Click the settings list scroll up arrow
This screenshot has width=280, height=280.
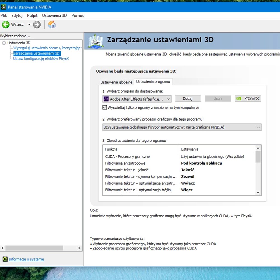pyautogui.click(x=258, y=148)
